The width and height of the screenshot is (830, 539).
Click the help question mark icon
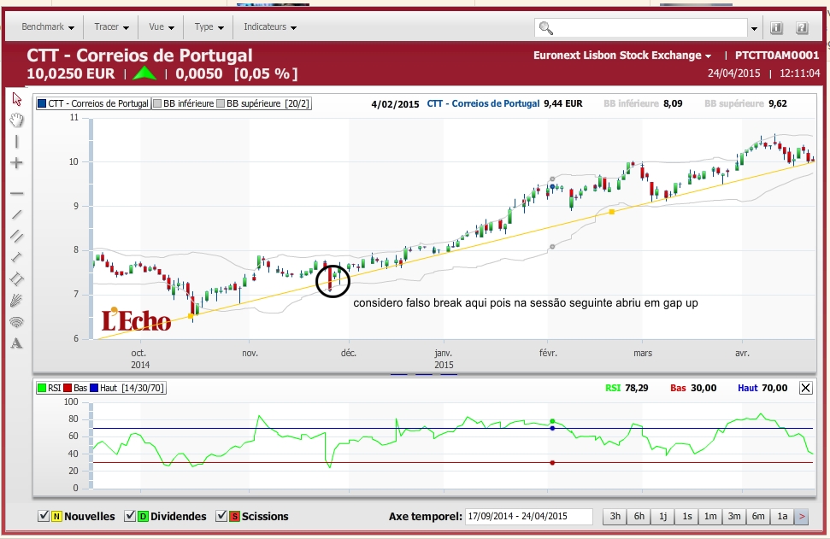[802, 27]
